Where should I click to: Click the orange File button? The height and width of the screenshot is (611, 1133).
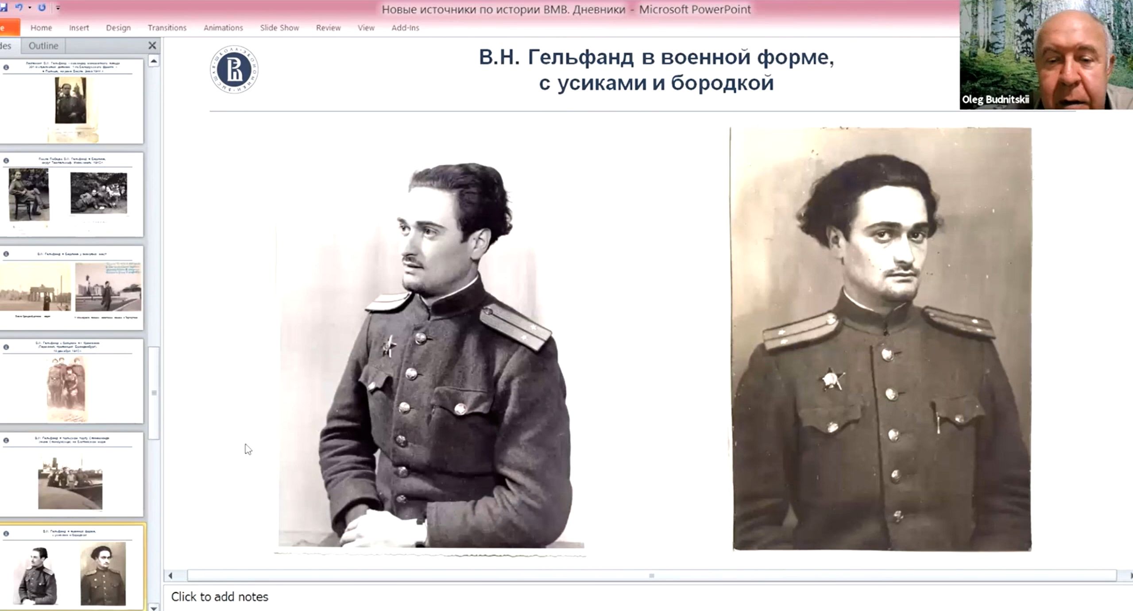tap(9, 28)
